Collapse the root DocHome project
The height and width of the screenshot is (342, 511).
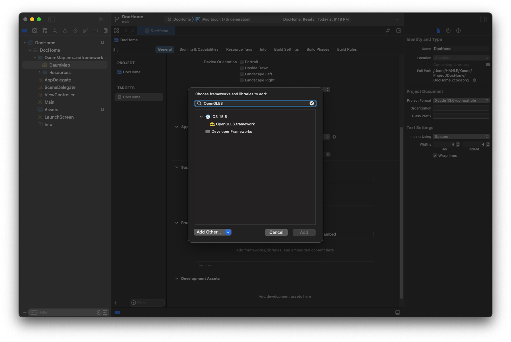pos(25,43)
